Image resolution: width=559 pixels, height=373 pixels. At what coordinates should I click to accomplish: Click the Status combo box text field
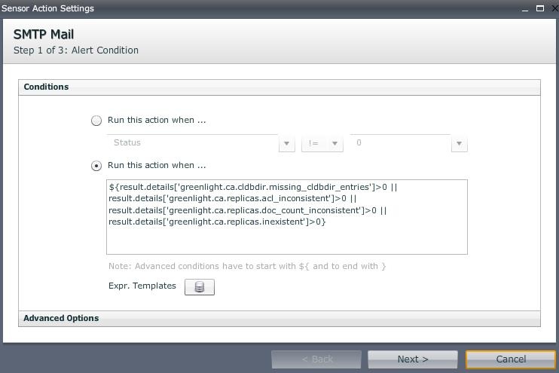(193, 143)
